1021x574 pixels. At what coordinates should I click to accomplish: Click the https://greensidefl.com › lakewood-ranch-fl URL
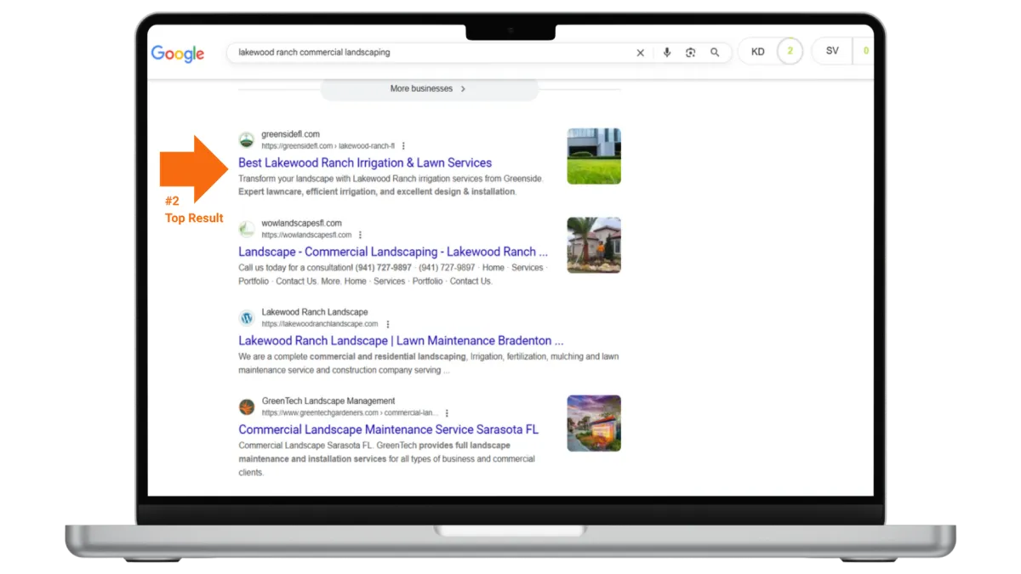click(328, 146)
